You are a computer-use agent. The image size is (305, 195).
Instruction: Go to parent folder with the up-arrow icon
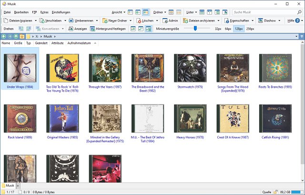(16, 36)
